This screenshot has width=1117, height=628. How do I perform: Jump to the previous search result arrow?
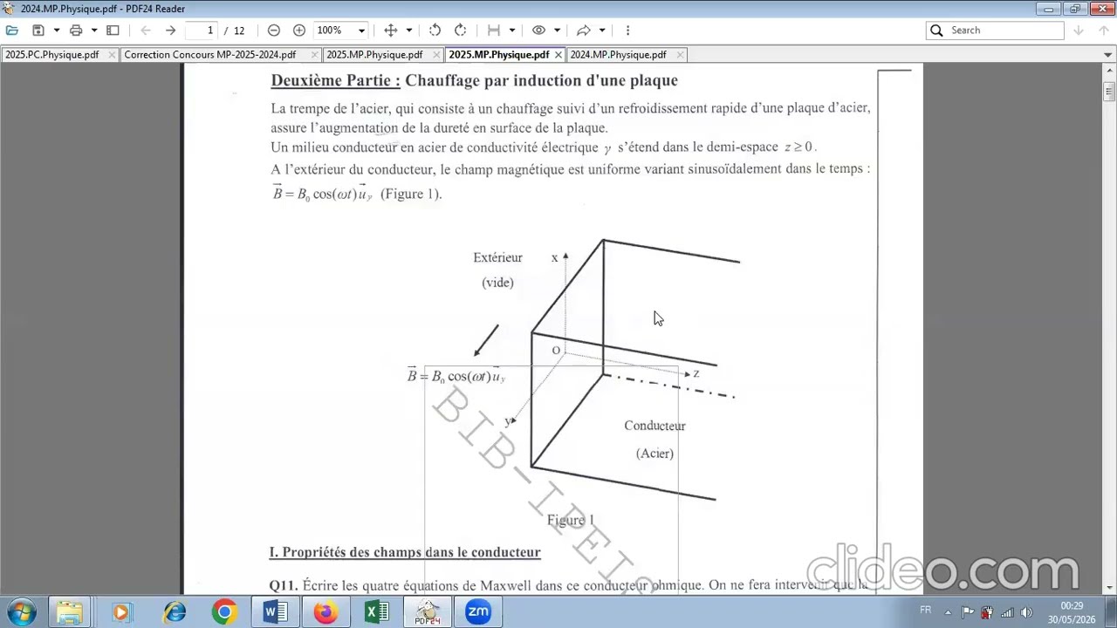point(1103,31)
